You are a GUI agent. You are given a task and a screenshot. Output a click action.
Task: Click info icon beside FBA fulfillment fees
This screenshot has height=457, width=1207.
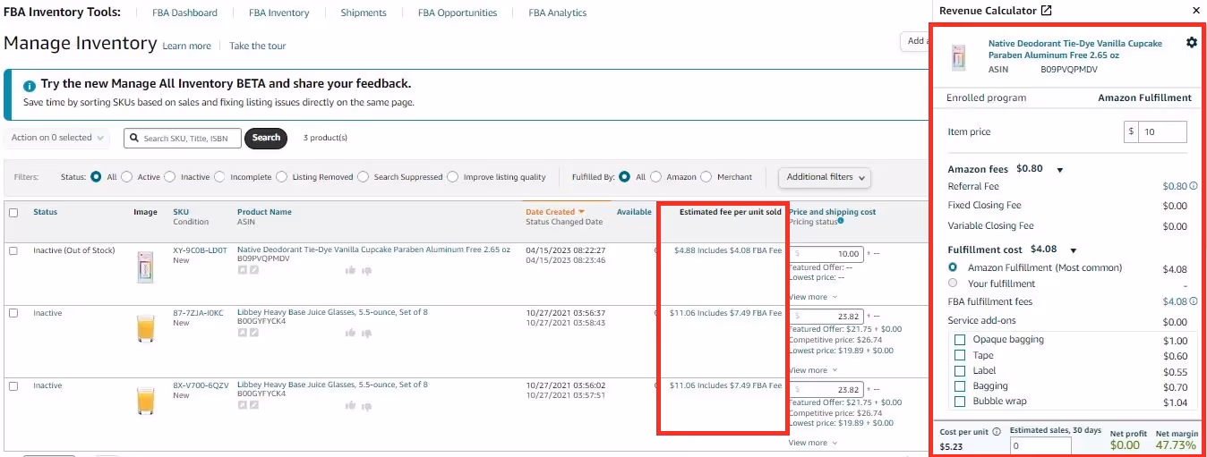pyautogui.click(x=1194, y=301)
